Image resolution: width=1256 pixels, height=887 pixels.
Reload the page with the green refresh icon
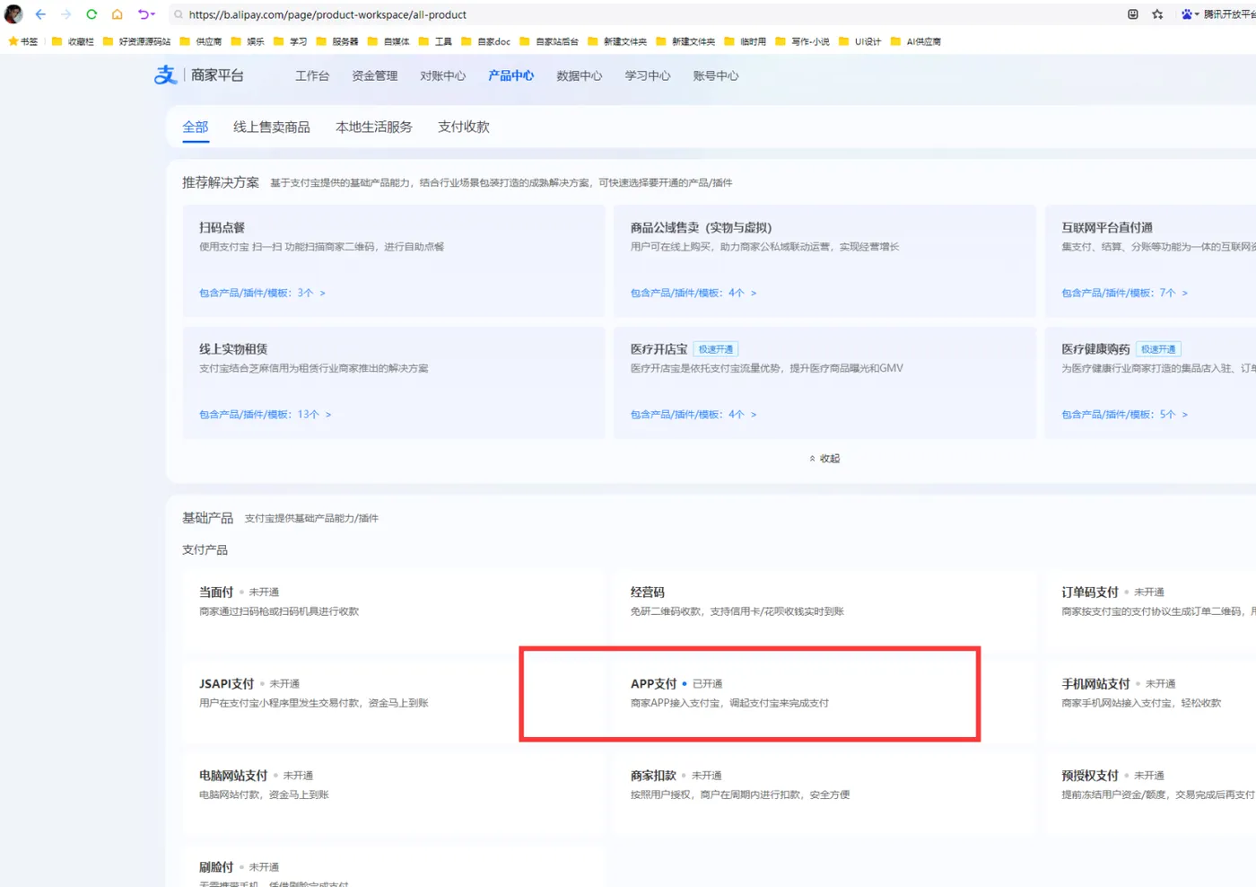coord(92,14)
